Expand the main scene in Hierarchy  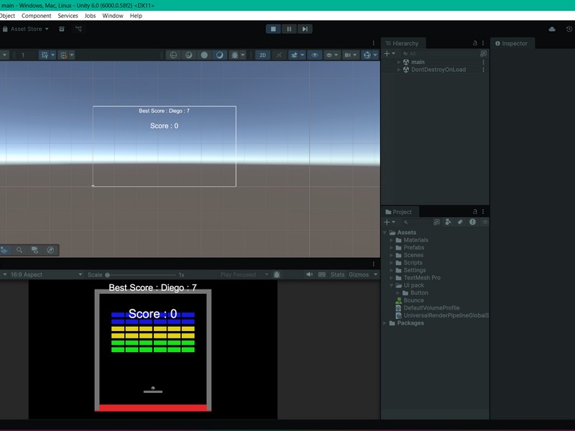click(x=399, y=62)
